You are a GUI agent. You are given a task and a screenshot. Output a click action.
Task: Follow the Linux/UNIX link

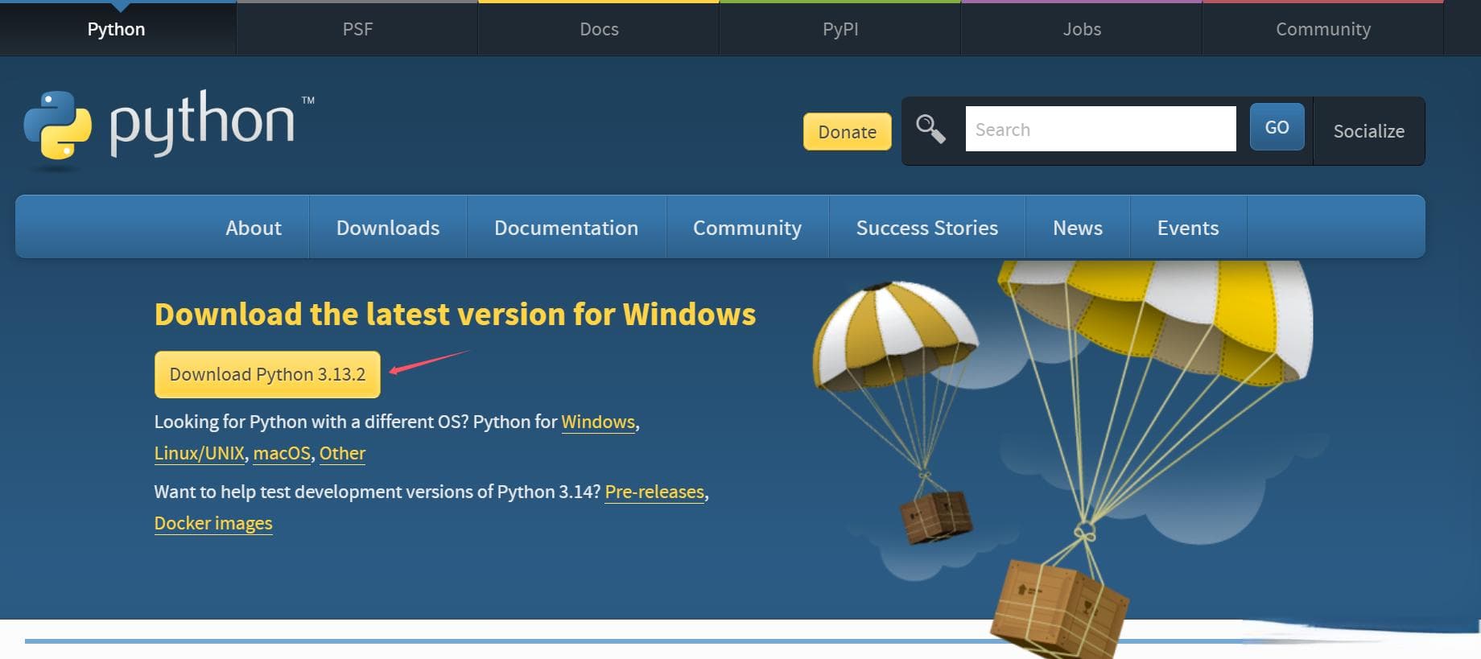coord(199,453)
